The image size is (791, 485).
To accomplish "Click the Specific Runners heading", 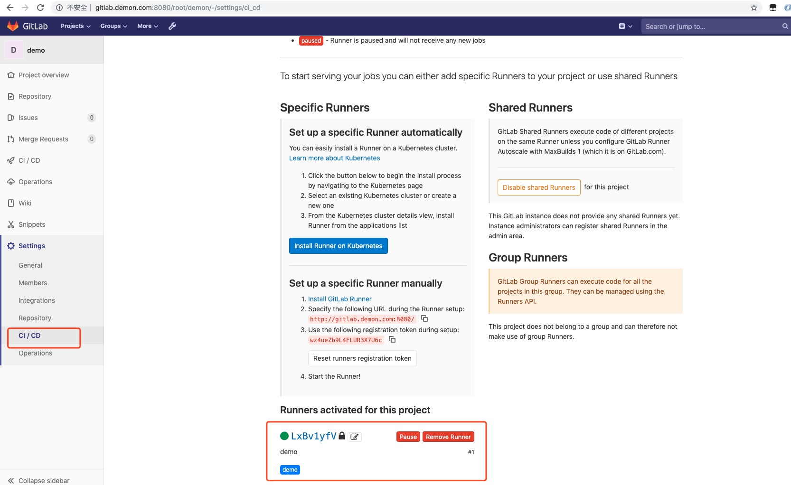I will coord(325,108).
